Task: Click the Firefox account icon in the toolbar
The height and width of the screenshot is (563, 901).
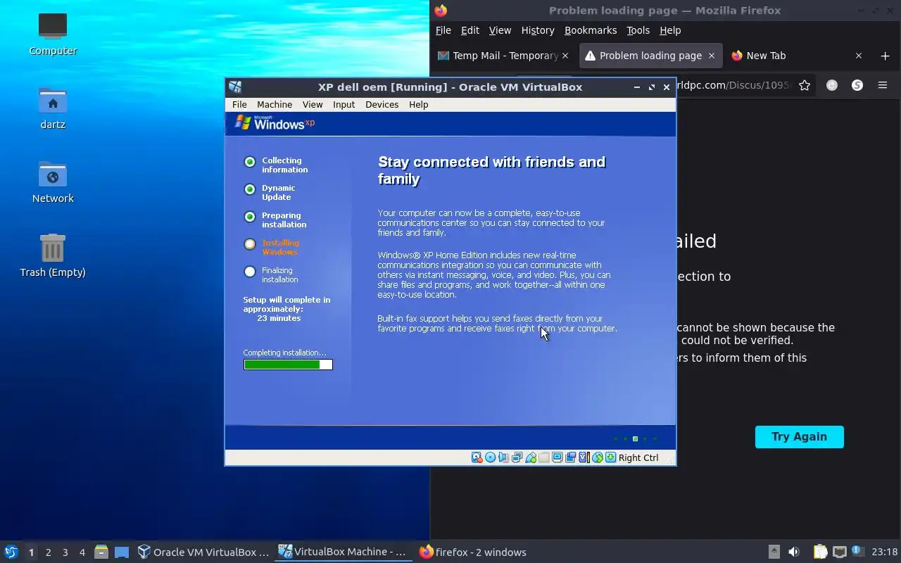Action: pos(832,85)
